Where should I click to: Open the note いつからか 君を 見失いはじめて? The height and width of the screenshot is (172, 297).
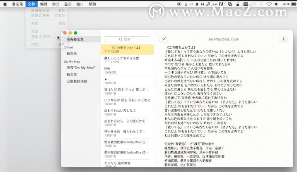pos(127,102)
